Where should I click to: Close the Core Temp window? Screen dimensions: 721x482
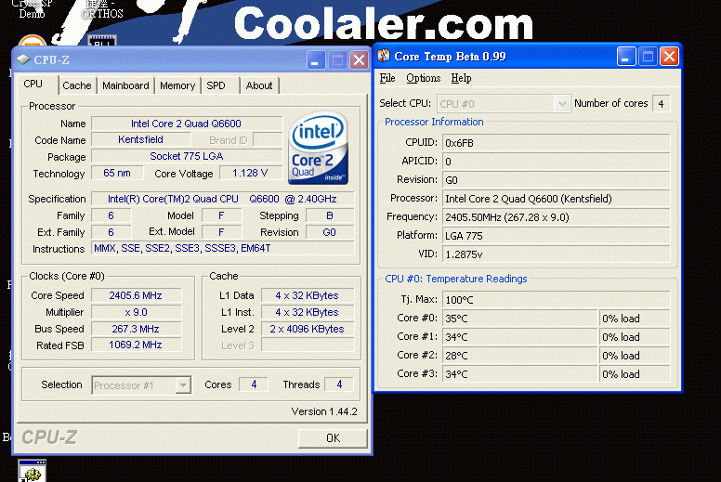[x=670, y=56]
